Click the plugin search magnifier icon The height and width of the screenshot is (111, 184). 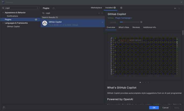(x=44, y=13)
